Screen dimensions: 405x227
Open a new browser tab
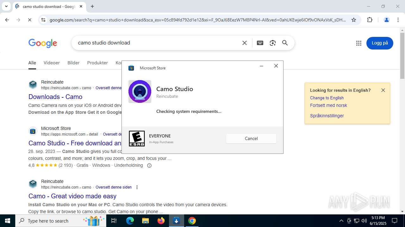click(x=92, y=6)
